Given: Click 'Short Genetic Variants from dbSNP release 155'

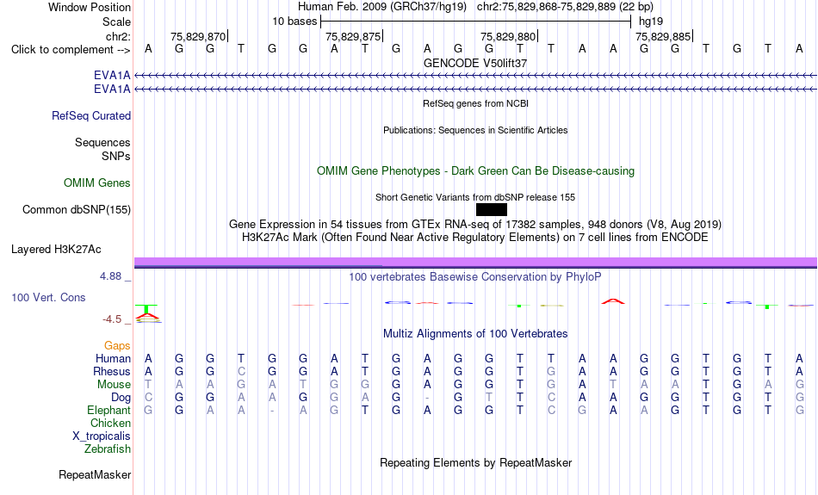Looking at the screenshot, I should point(475,197).
